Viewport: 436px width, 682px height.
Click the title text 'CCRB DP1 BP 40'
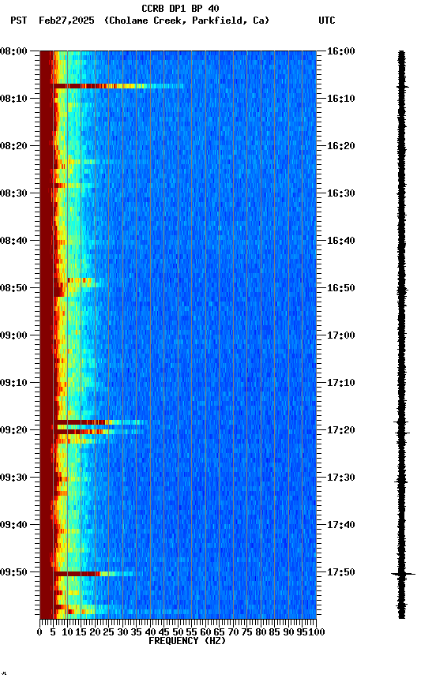tap(180, 8)
